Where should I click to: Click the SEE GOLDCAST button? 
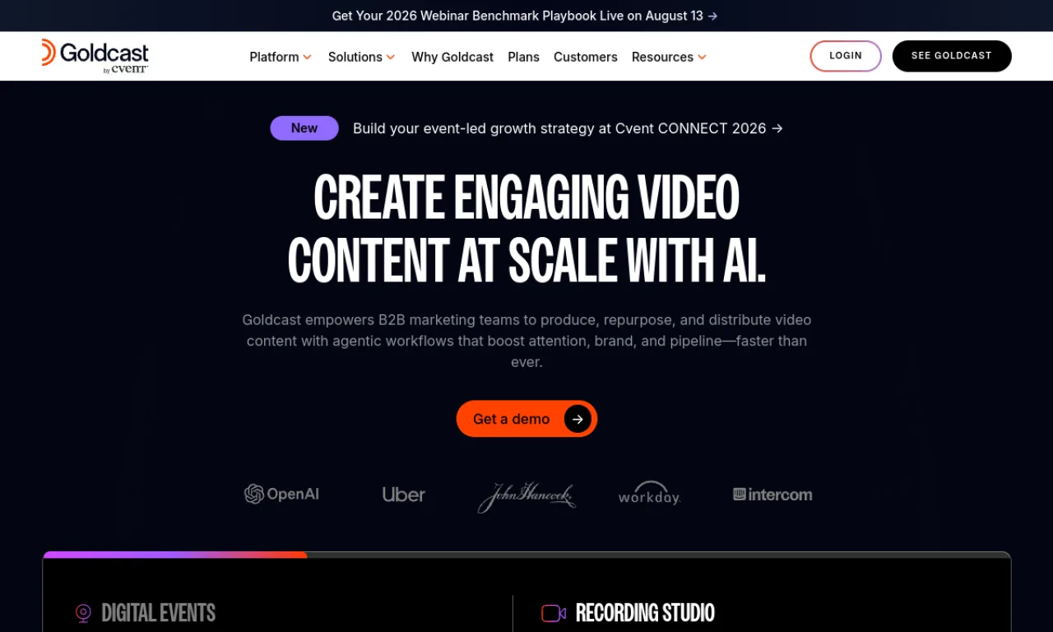pos(952,56)
